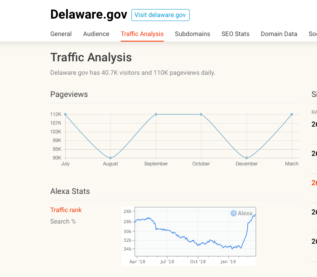Click the December month label under the chart
This screenshot has height=277, width=317.
pos(247,164)
